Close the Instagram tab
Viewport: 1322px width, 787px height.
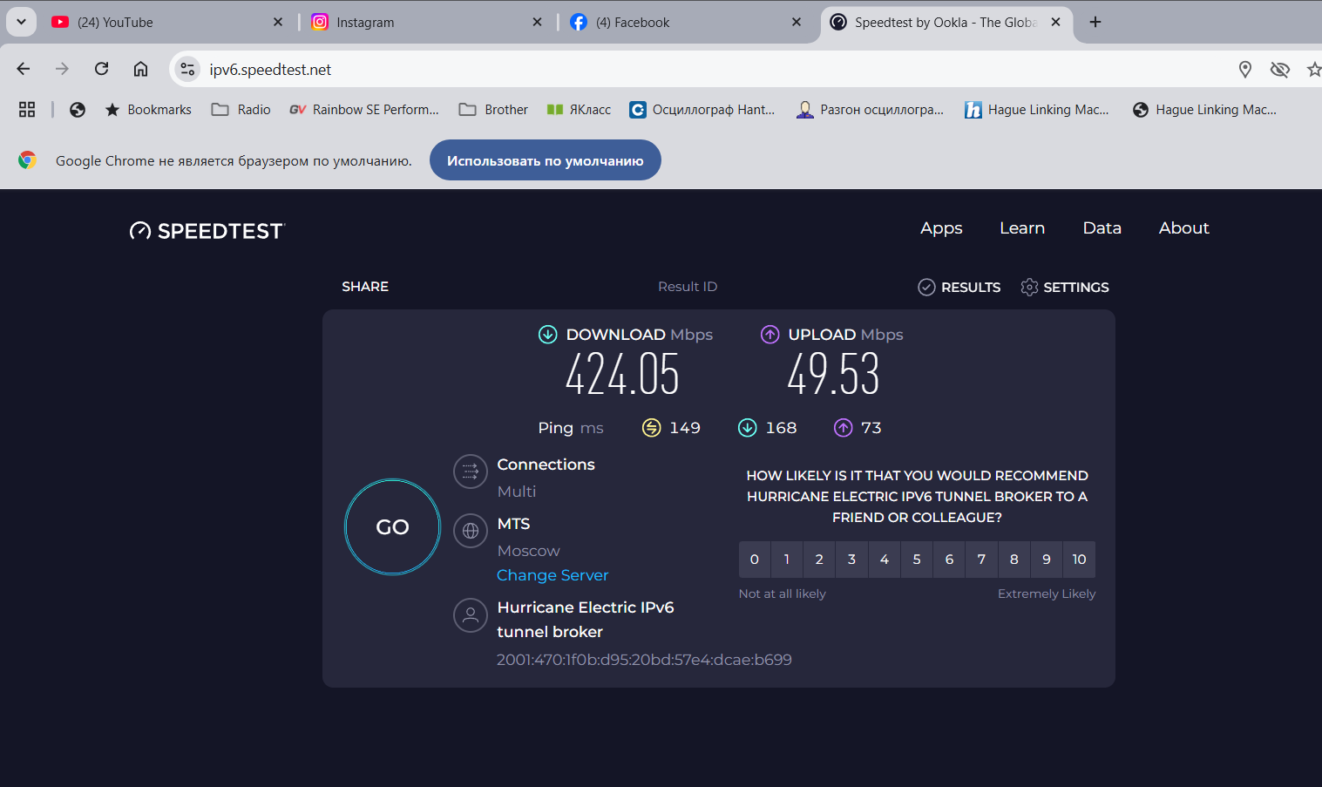pos(537,23)
